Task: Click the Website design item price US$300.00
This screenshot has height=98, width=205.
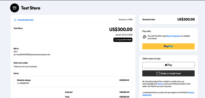Action: (124, 80)
